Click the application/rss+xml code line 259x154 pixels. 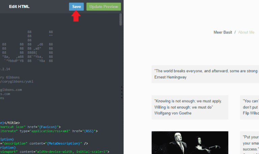coord(49,131)
